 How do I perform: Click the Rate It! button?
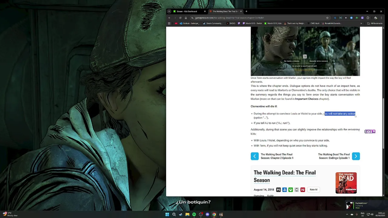pos(314,190)
